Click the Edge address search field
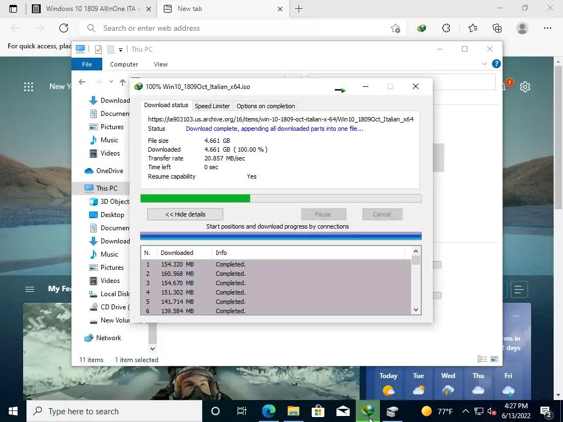Viewport: 563px width, 422px height. point(242,28)
